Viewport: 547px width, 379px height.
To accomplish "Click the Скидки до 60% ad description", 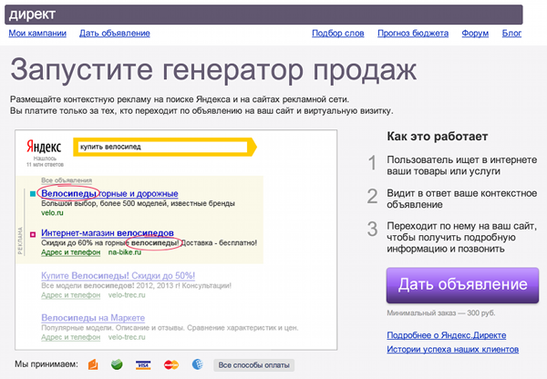I will (x=149, y=242).
